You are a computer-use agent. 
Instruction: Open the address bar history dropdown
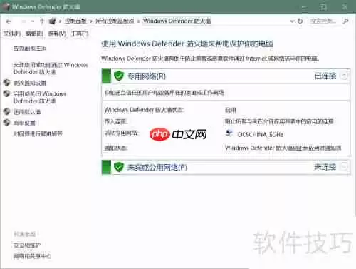click(x=293, y=21)
